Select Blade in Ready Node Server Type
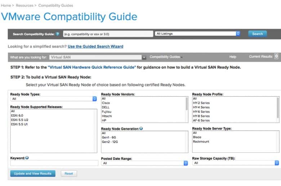 [x=197, y=137]
